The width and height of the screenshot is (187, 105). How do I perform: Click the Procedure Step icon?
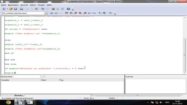pos(67,13)
